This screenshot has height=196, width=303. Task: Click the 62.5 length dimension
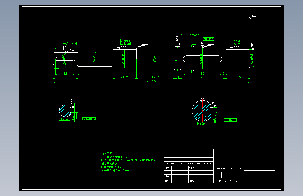pos(156,77)
